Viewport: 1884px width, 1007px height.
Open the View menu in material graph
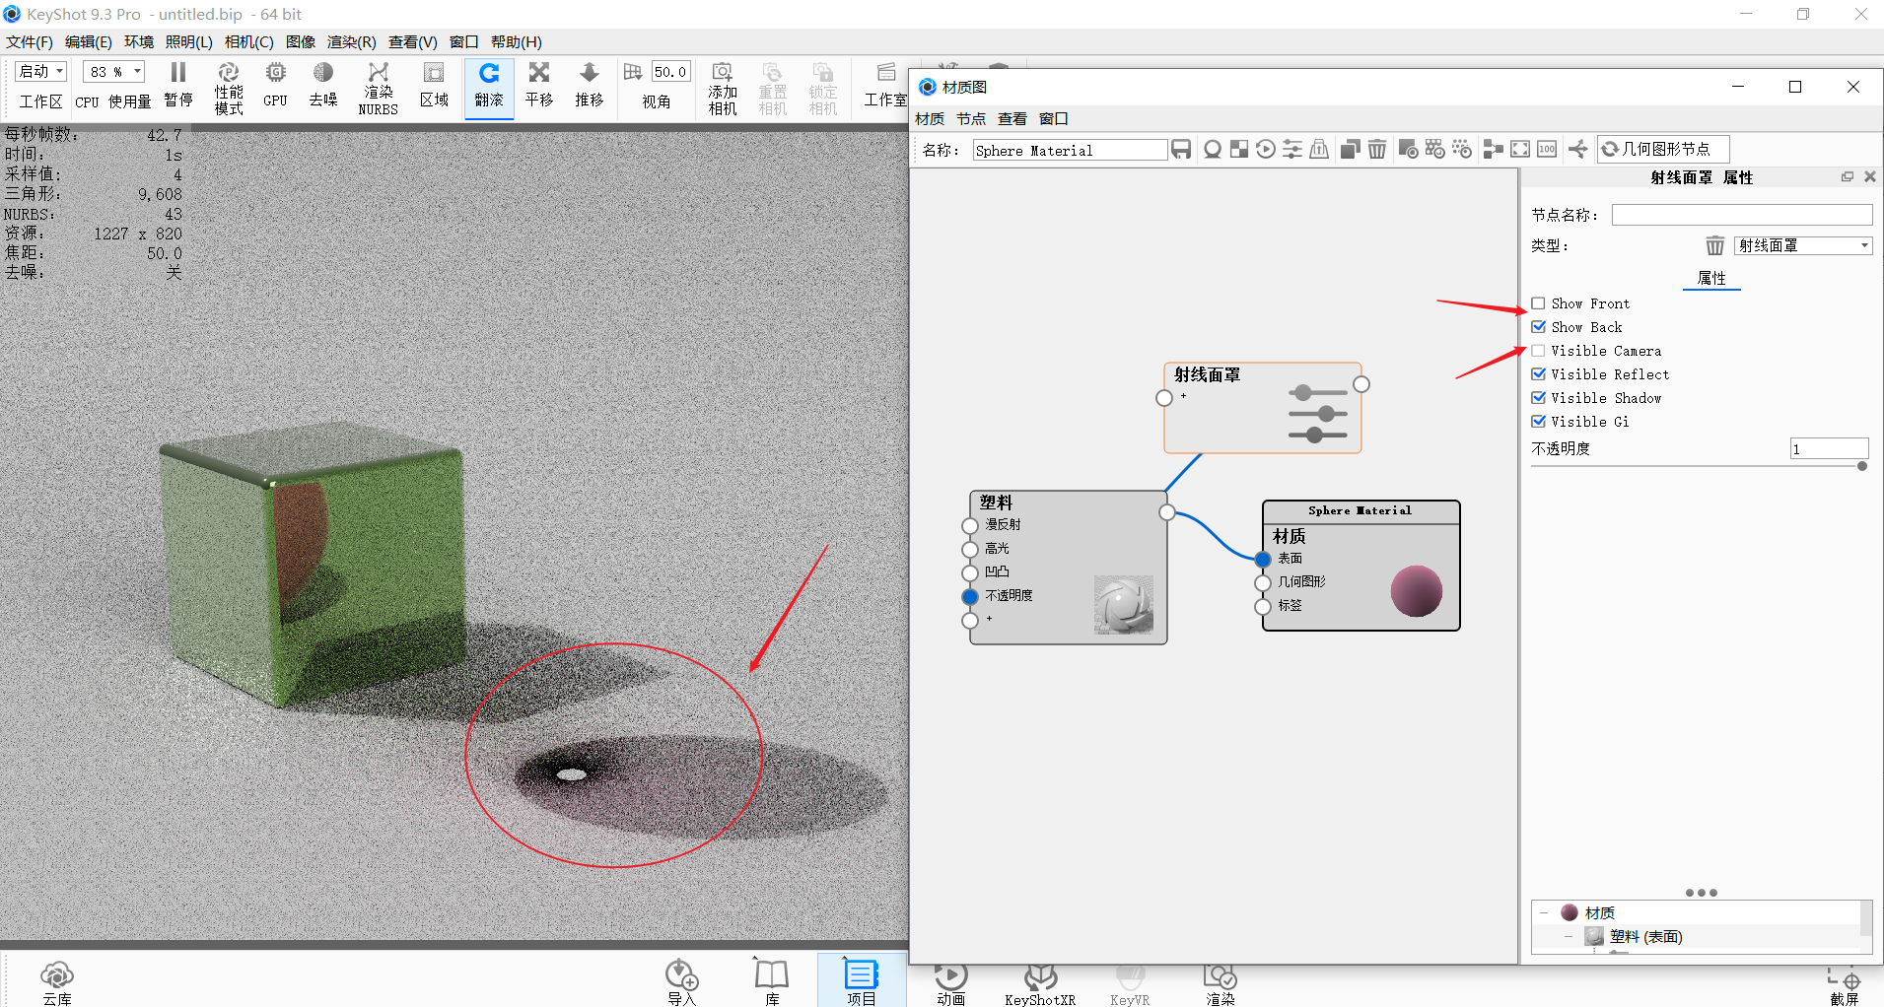coord(1012,118)
